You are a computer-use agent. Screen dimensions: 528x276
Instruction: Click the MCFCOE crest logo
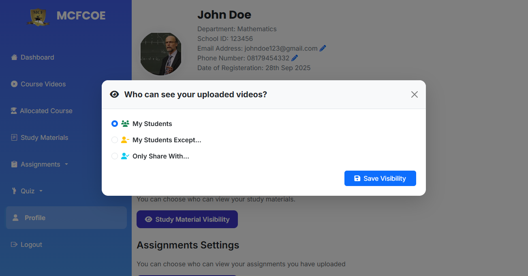[38, 17]
